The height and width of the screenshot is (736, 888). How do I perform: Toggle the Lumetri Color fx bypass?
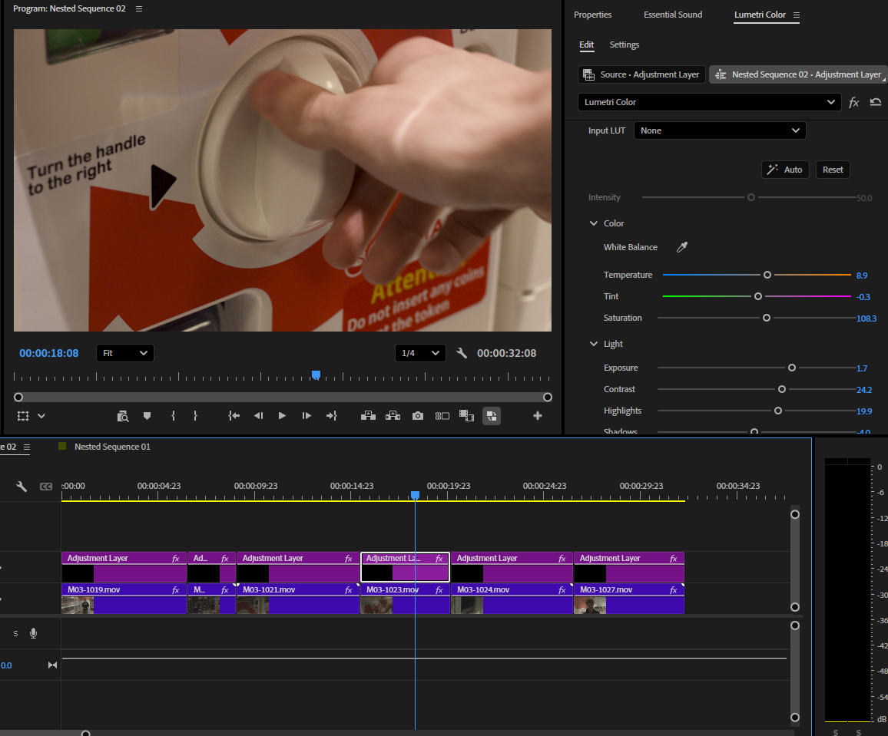pos(854,102)
